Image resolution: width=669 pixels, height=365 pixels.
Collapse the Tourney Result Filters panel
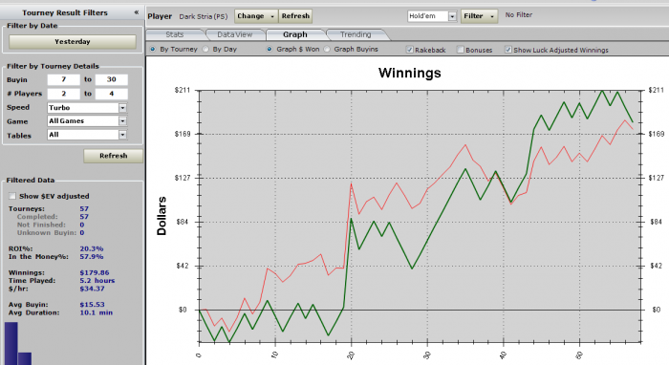click(x=137, y=12)
